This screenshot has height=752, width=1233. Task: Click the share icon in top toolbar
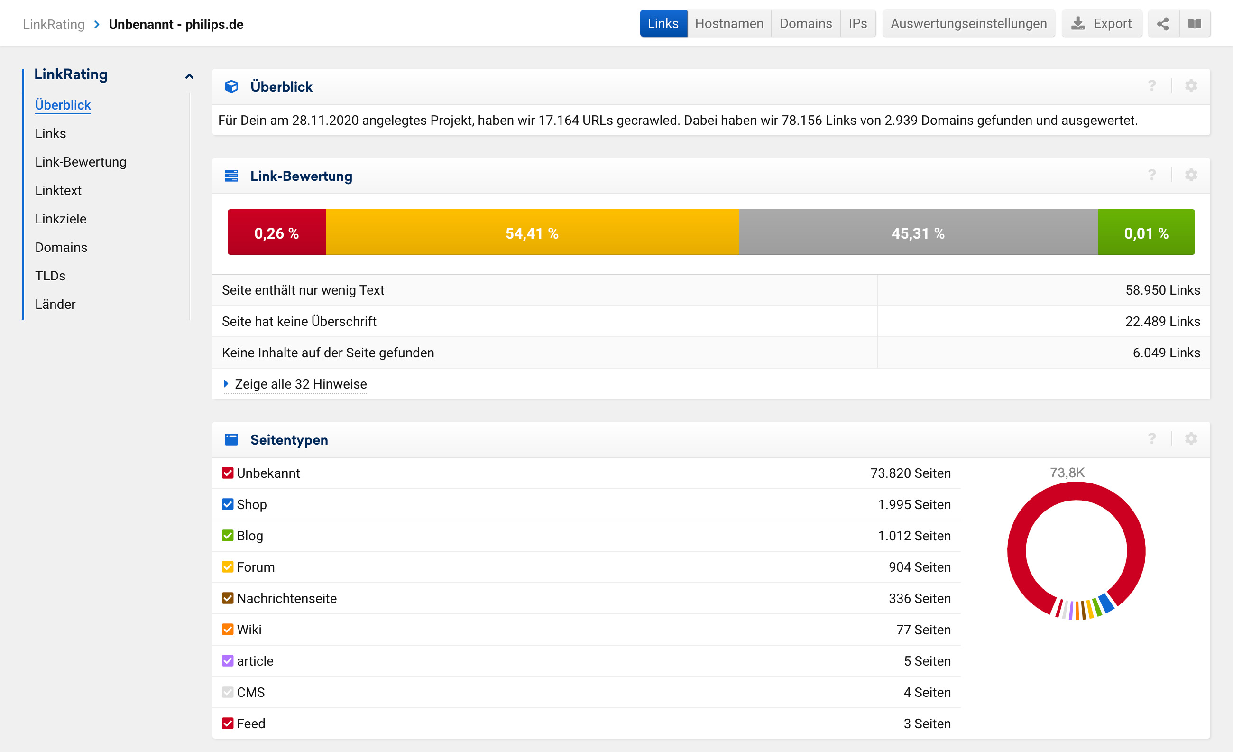pyautogui.click(x=1163, y=24)
